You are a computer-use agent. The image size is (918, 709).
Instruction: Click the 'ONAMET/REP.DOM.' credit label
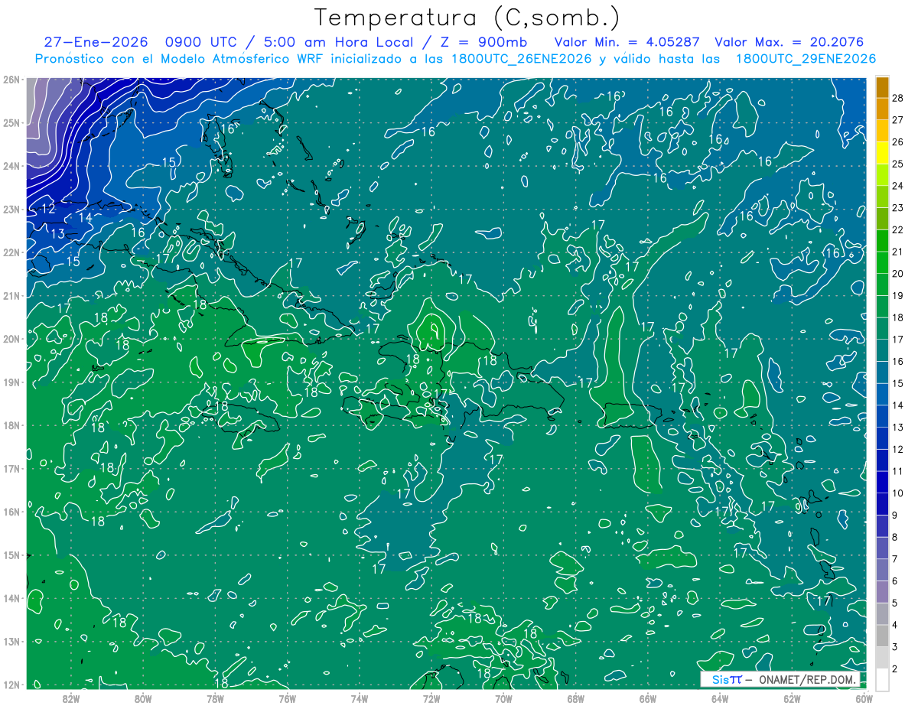[807, 679]
